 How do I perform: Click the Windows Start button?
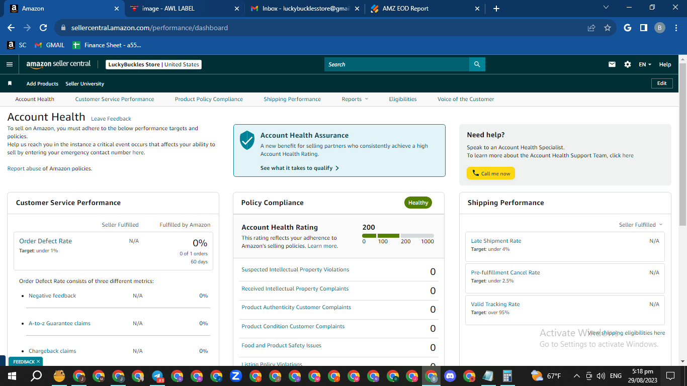click(12, 376)
